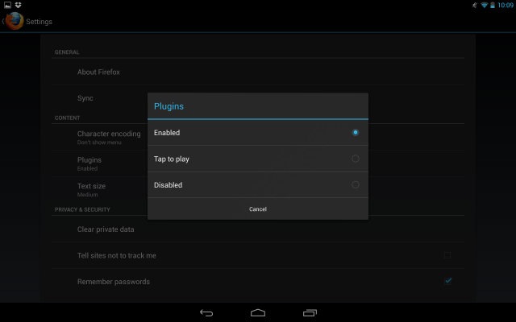This screenshot has width=516, height=322.
Task: Open the recent apps overview
Action: point(310,312)
